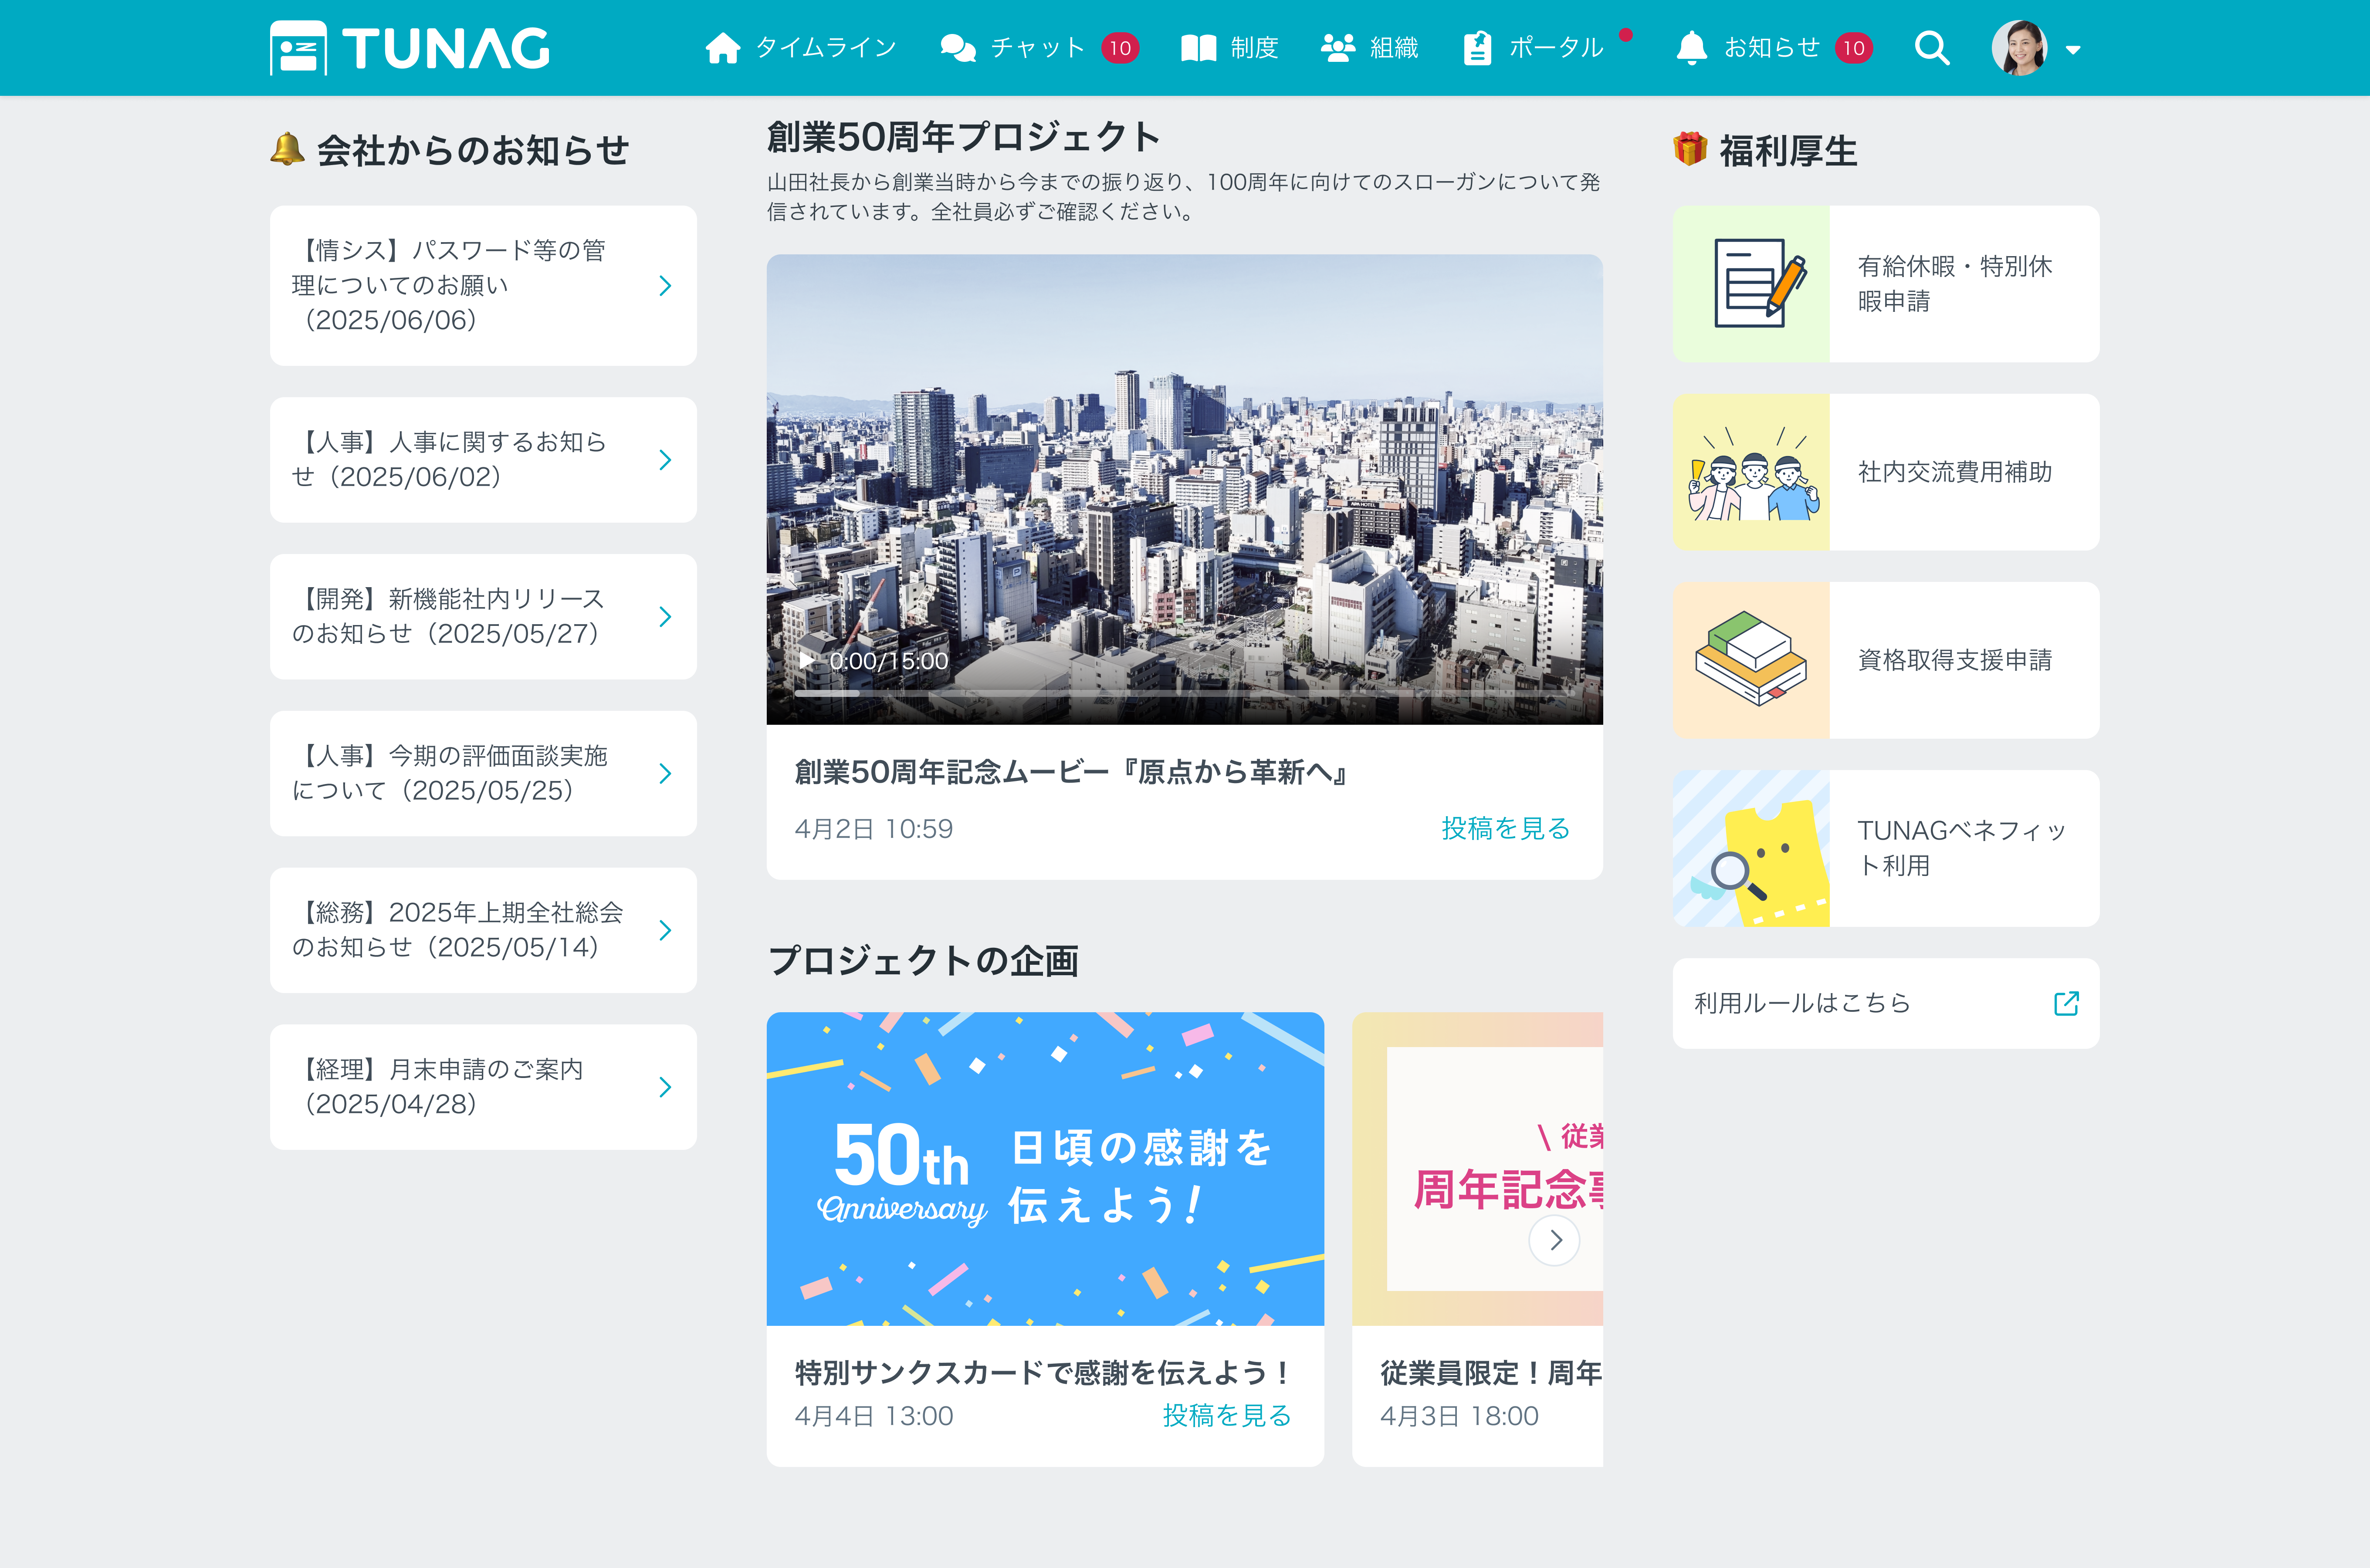Open 有給休暇・特別休暇申請
This screenshot has width=2370, height=1568.
[1886, 284]
